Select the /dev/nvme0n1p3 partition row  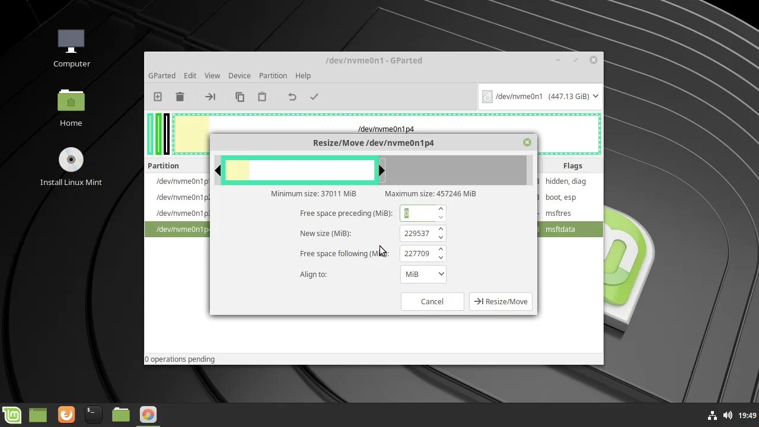click(x=374, y=213)
